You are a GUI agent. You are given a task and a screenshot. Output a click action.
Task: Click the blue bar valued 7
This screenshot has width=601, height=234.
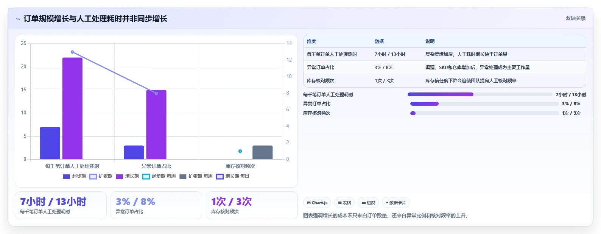click(50, 143)
